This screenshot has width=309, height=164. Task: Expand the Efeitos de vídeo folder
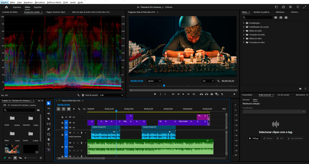pyautogui.click(x=244, y=38)
